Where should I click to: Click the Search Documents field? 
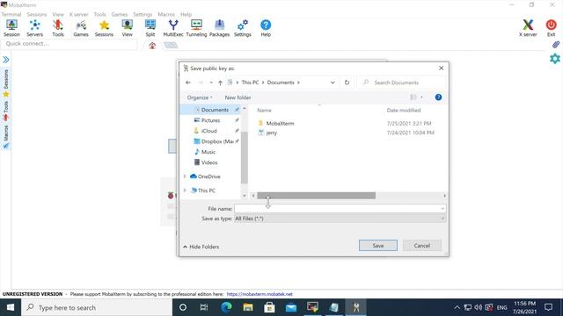[402, 83]
